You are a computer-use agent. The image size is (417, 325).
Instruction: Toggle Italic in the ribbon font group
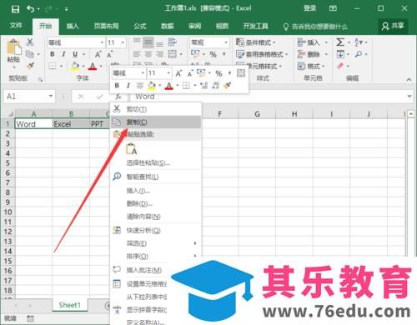63,54
